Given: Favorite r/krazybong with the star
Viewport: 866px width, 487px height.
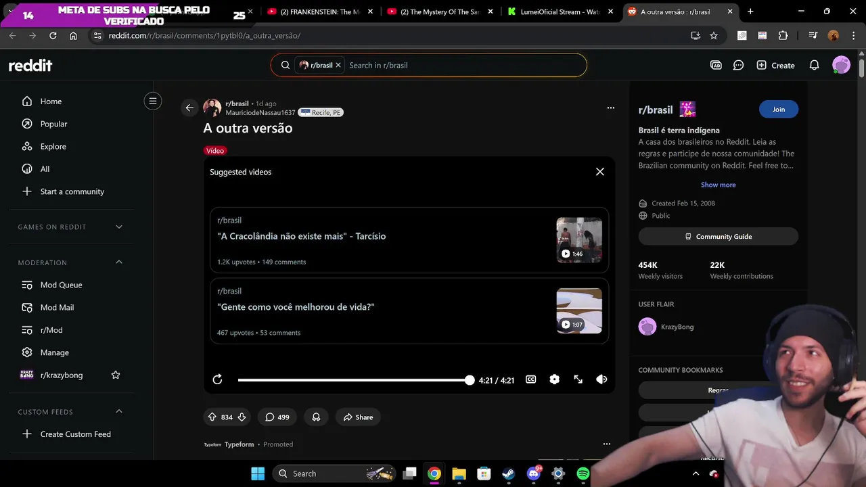Looking at the screenshot, I should point(116,375).
